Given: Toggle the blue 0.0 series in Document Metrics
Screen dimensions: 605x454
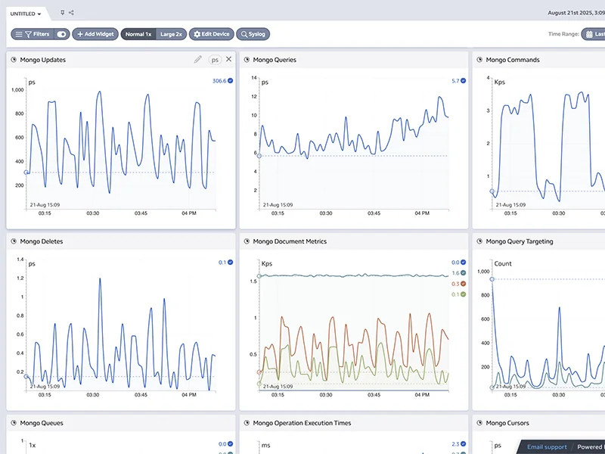Looking at the screenshot, I should [463, 262].
